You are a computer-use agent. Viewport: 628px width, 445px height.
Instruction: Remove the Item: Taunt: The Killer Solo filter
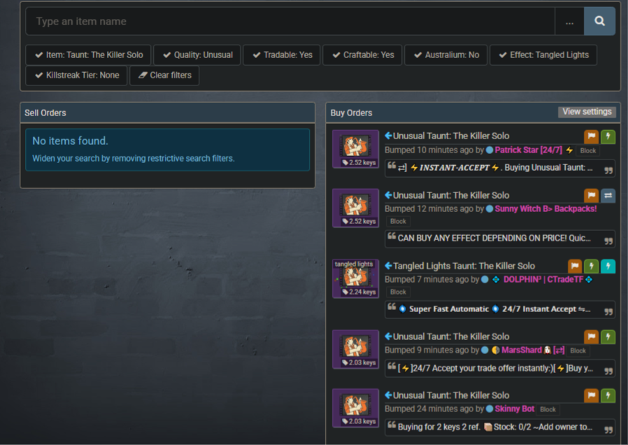(89, 55)
